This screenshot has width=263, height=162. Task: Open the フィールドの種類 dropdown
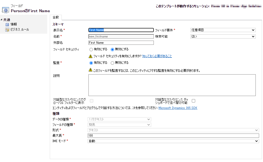(119, 125)
